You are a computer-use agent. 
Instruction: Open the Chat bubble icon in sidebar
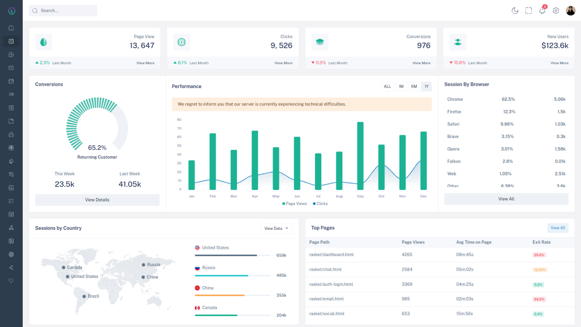tap(11, 54)
